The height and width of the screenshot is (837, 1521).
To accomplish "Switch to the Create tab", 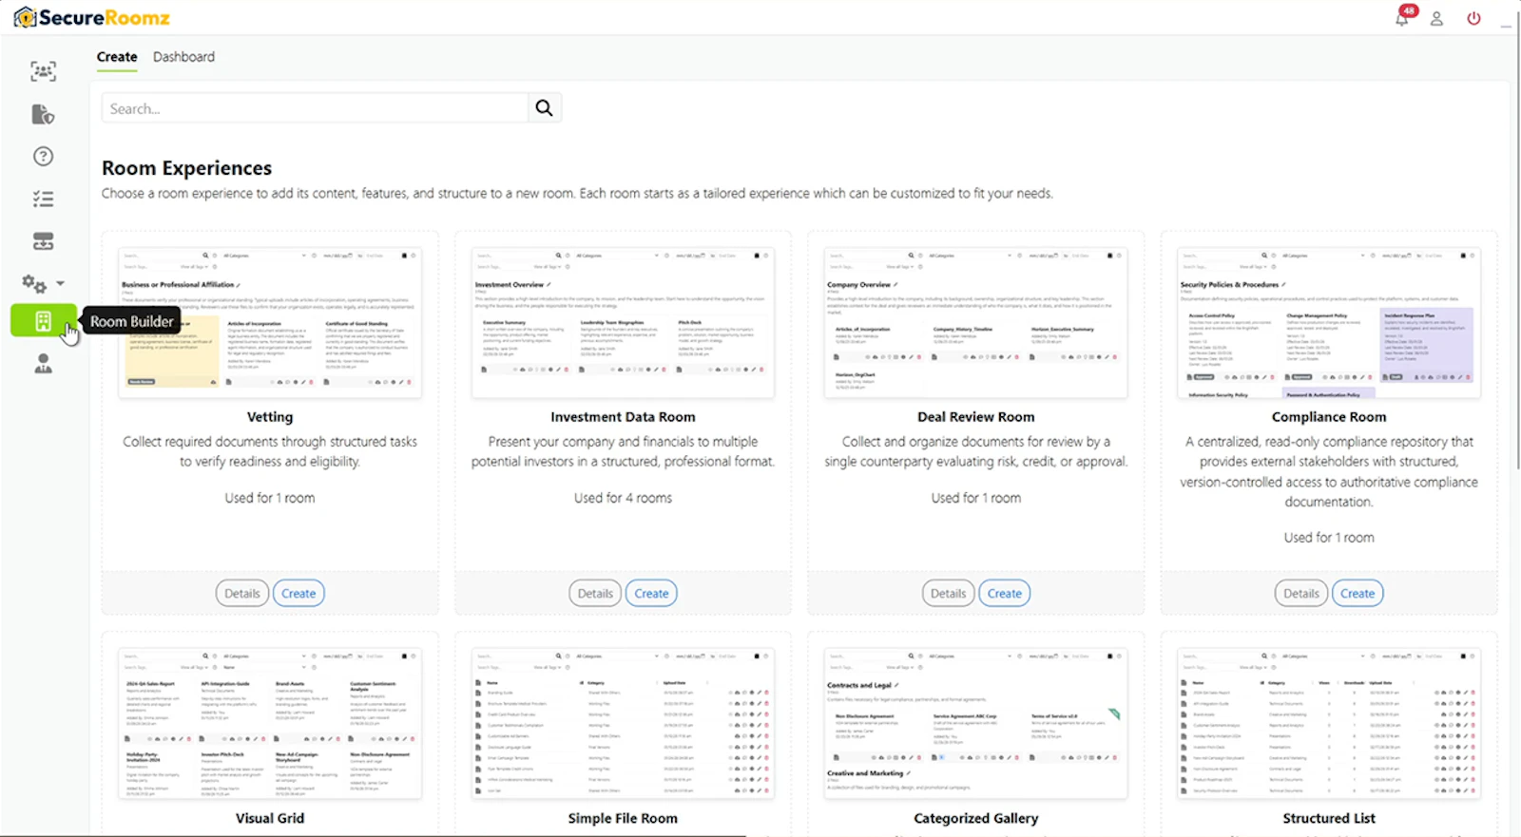I will point(117,57).
